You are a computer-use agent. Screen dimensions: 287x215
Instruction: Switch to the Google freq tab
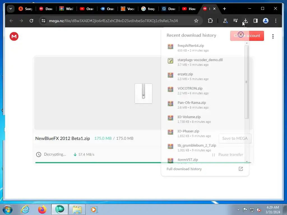(x=149, y=9)
